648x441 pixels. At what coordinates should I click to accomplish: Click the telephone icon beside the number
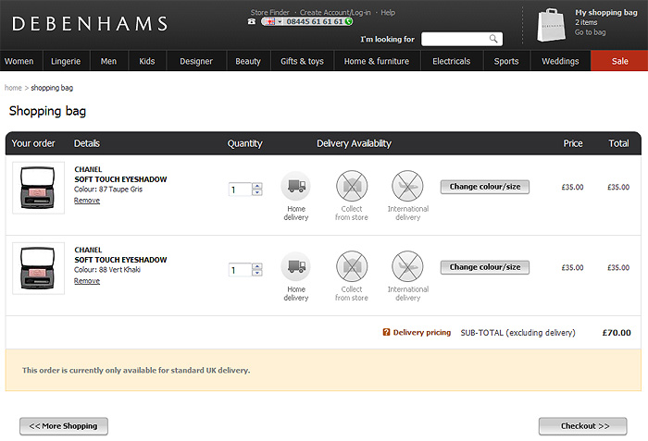tap(252, 21)
